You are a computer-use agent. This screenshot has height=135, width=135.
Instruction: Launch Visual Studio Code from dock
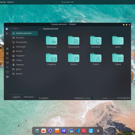[x=77, y=131]
